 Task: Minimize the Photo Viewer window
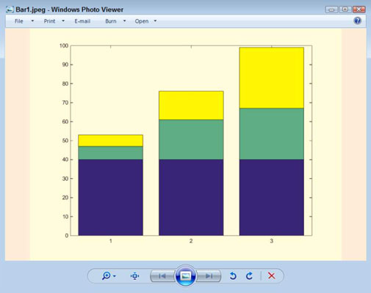click(x=331, y=10)
